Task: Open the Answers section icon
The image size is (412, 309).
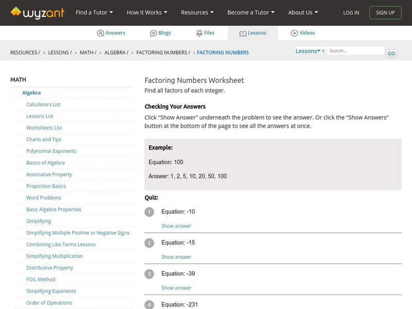Action: [100, 33]
